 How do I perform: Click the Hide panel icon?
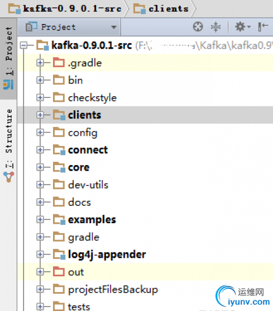(x=263, y=27)
